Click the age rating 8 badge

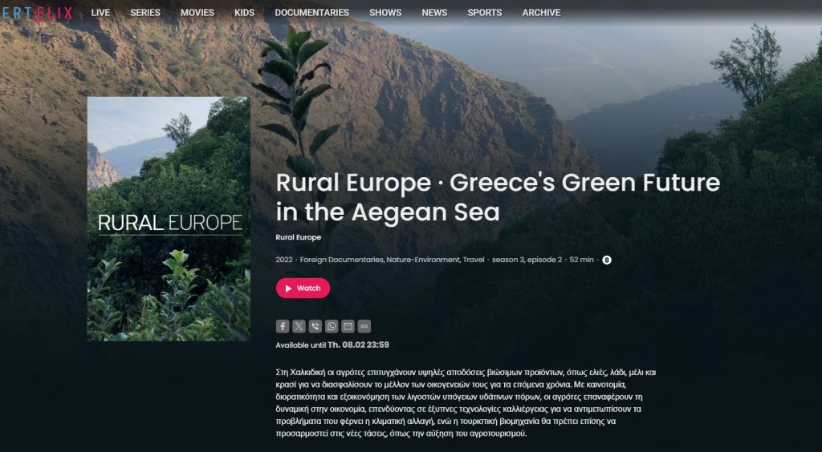[607, 260]
